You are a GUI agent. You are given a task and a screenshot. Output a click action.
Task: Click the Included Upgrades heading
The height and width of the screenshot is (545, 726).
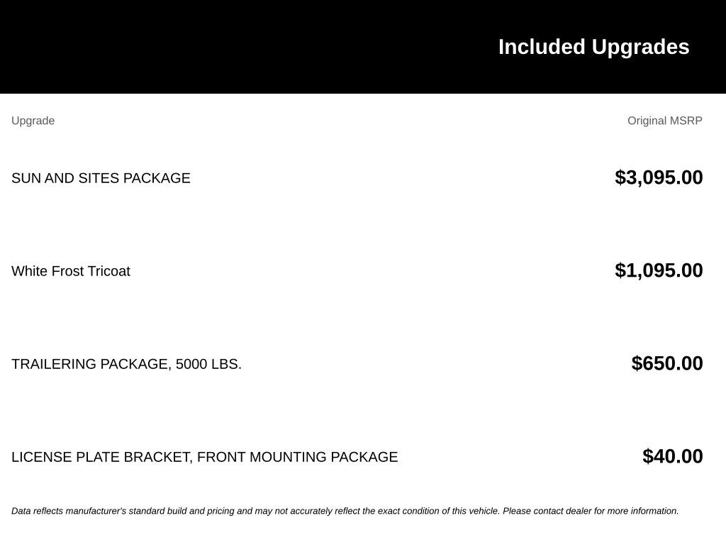tap(593, 48)
